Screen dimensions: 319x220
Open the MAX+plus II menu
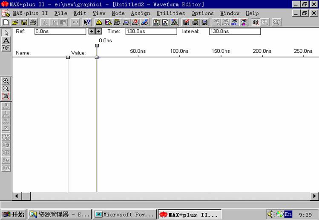(30, 14)
